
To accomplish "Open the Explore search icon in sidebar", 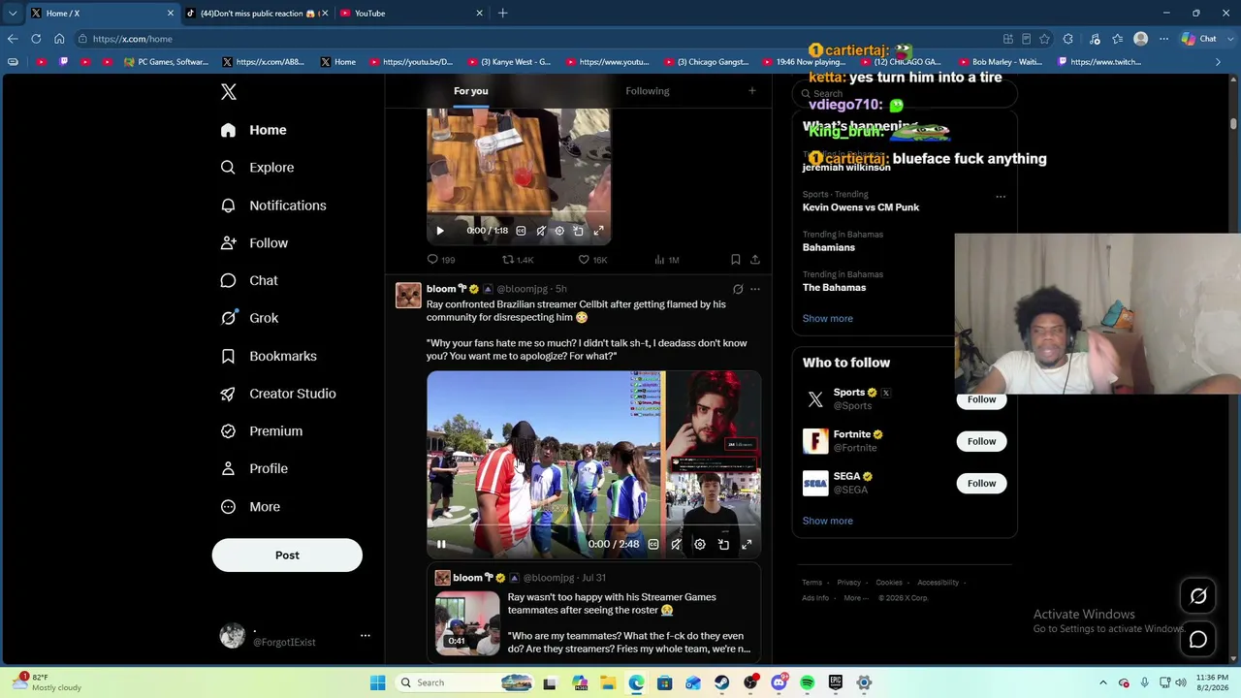I will pos(228,168).
